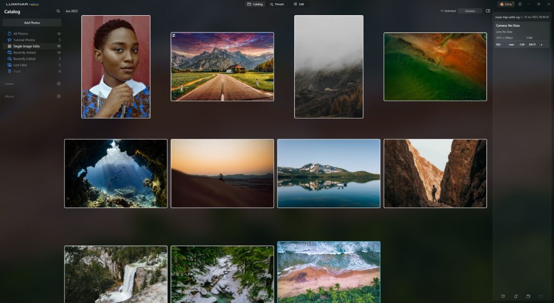Image resolution: width=554 pixels, height=303 pixels.
Task: Expand the Recently Edited tree arrow
Action: coord(5,59)
